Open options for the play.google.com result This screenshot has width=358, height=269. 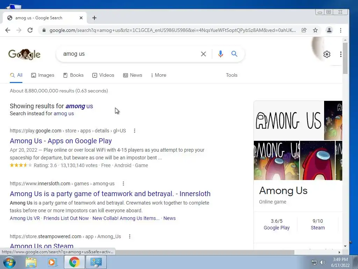point(135,131)
